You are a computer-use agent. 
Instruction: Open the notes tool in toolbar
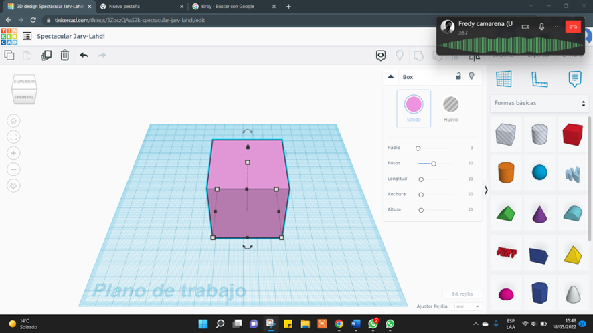coord(380,55)
